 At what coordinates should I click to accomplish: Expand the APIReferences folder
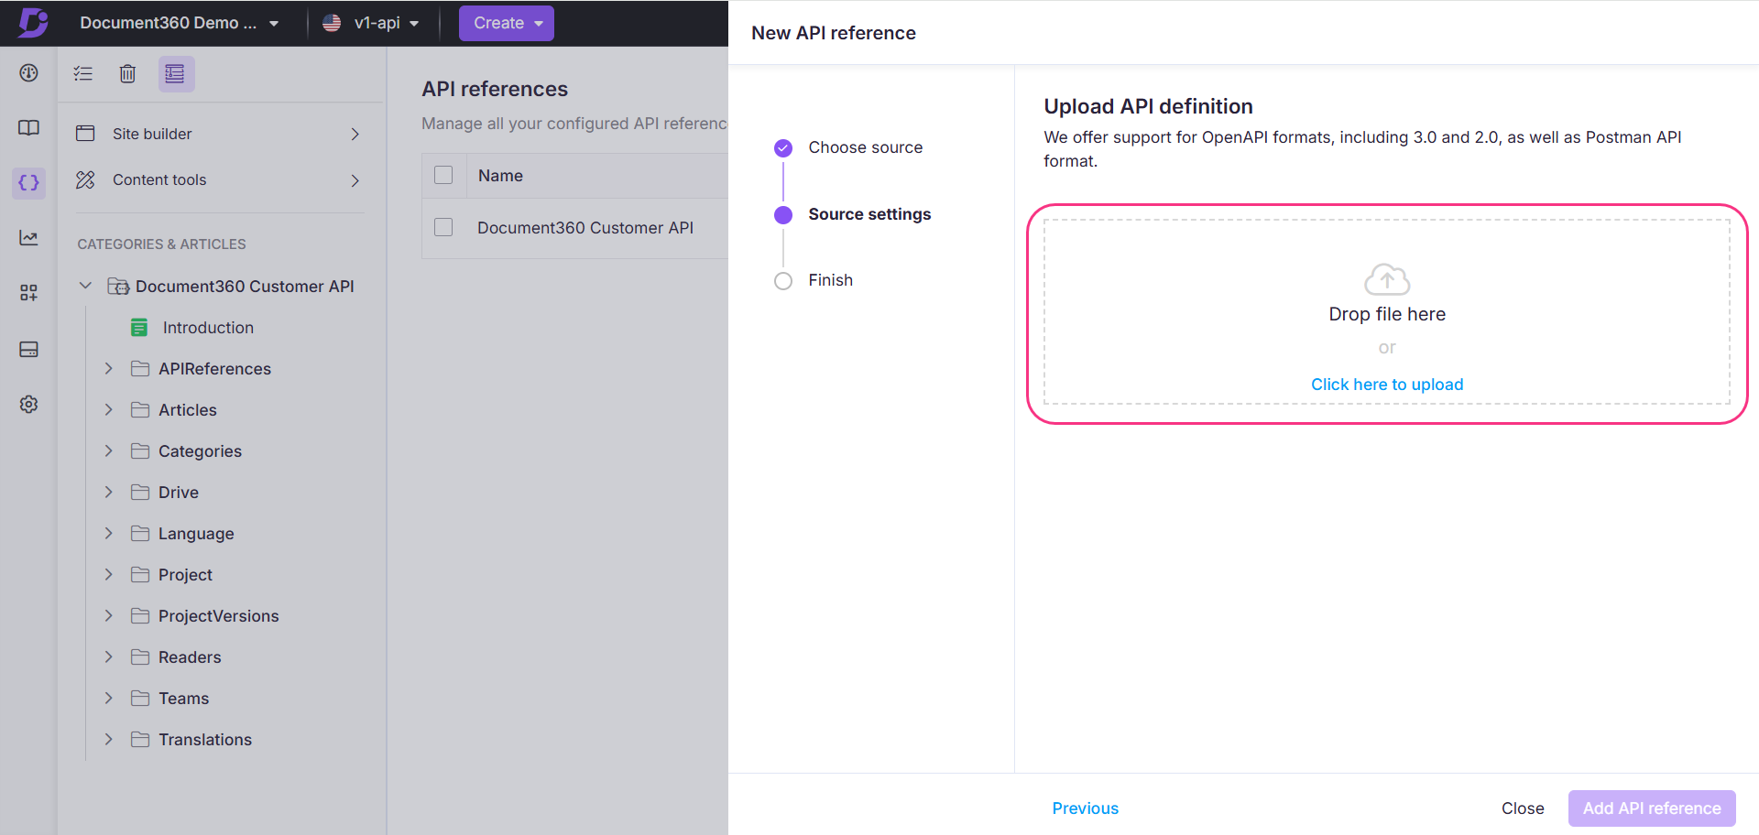tap(108, 368)
